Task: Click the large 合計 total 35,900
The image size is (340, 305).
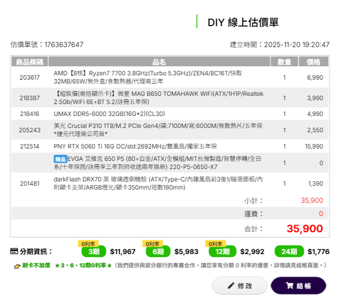Action: [305, 229]
